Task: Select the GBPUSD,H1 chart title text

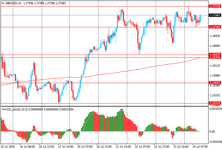Action: [13, 3]
